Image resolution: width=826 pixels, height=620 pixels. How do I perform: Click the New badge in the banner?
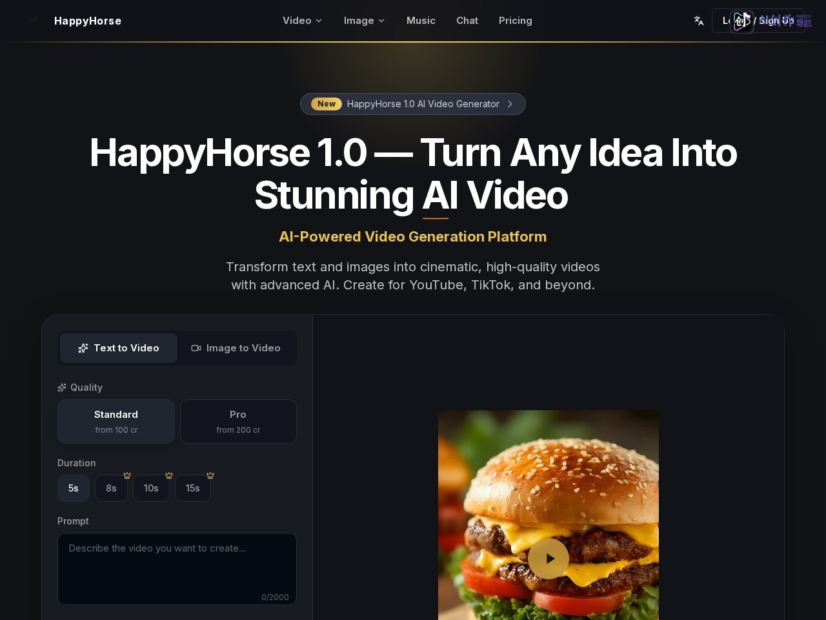click(327, 104)
